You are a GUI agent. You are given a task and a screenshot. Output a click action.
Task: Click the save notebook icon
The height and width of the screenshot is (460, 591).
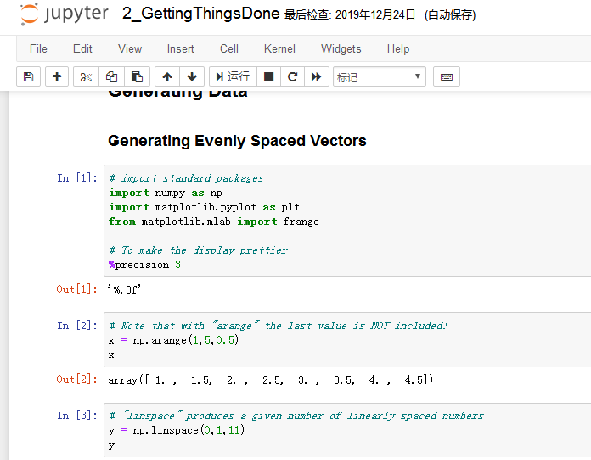pyautogui.click(x=28, y=76)
